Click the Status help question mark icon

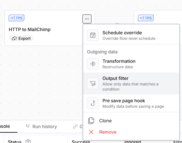point(28,141)
